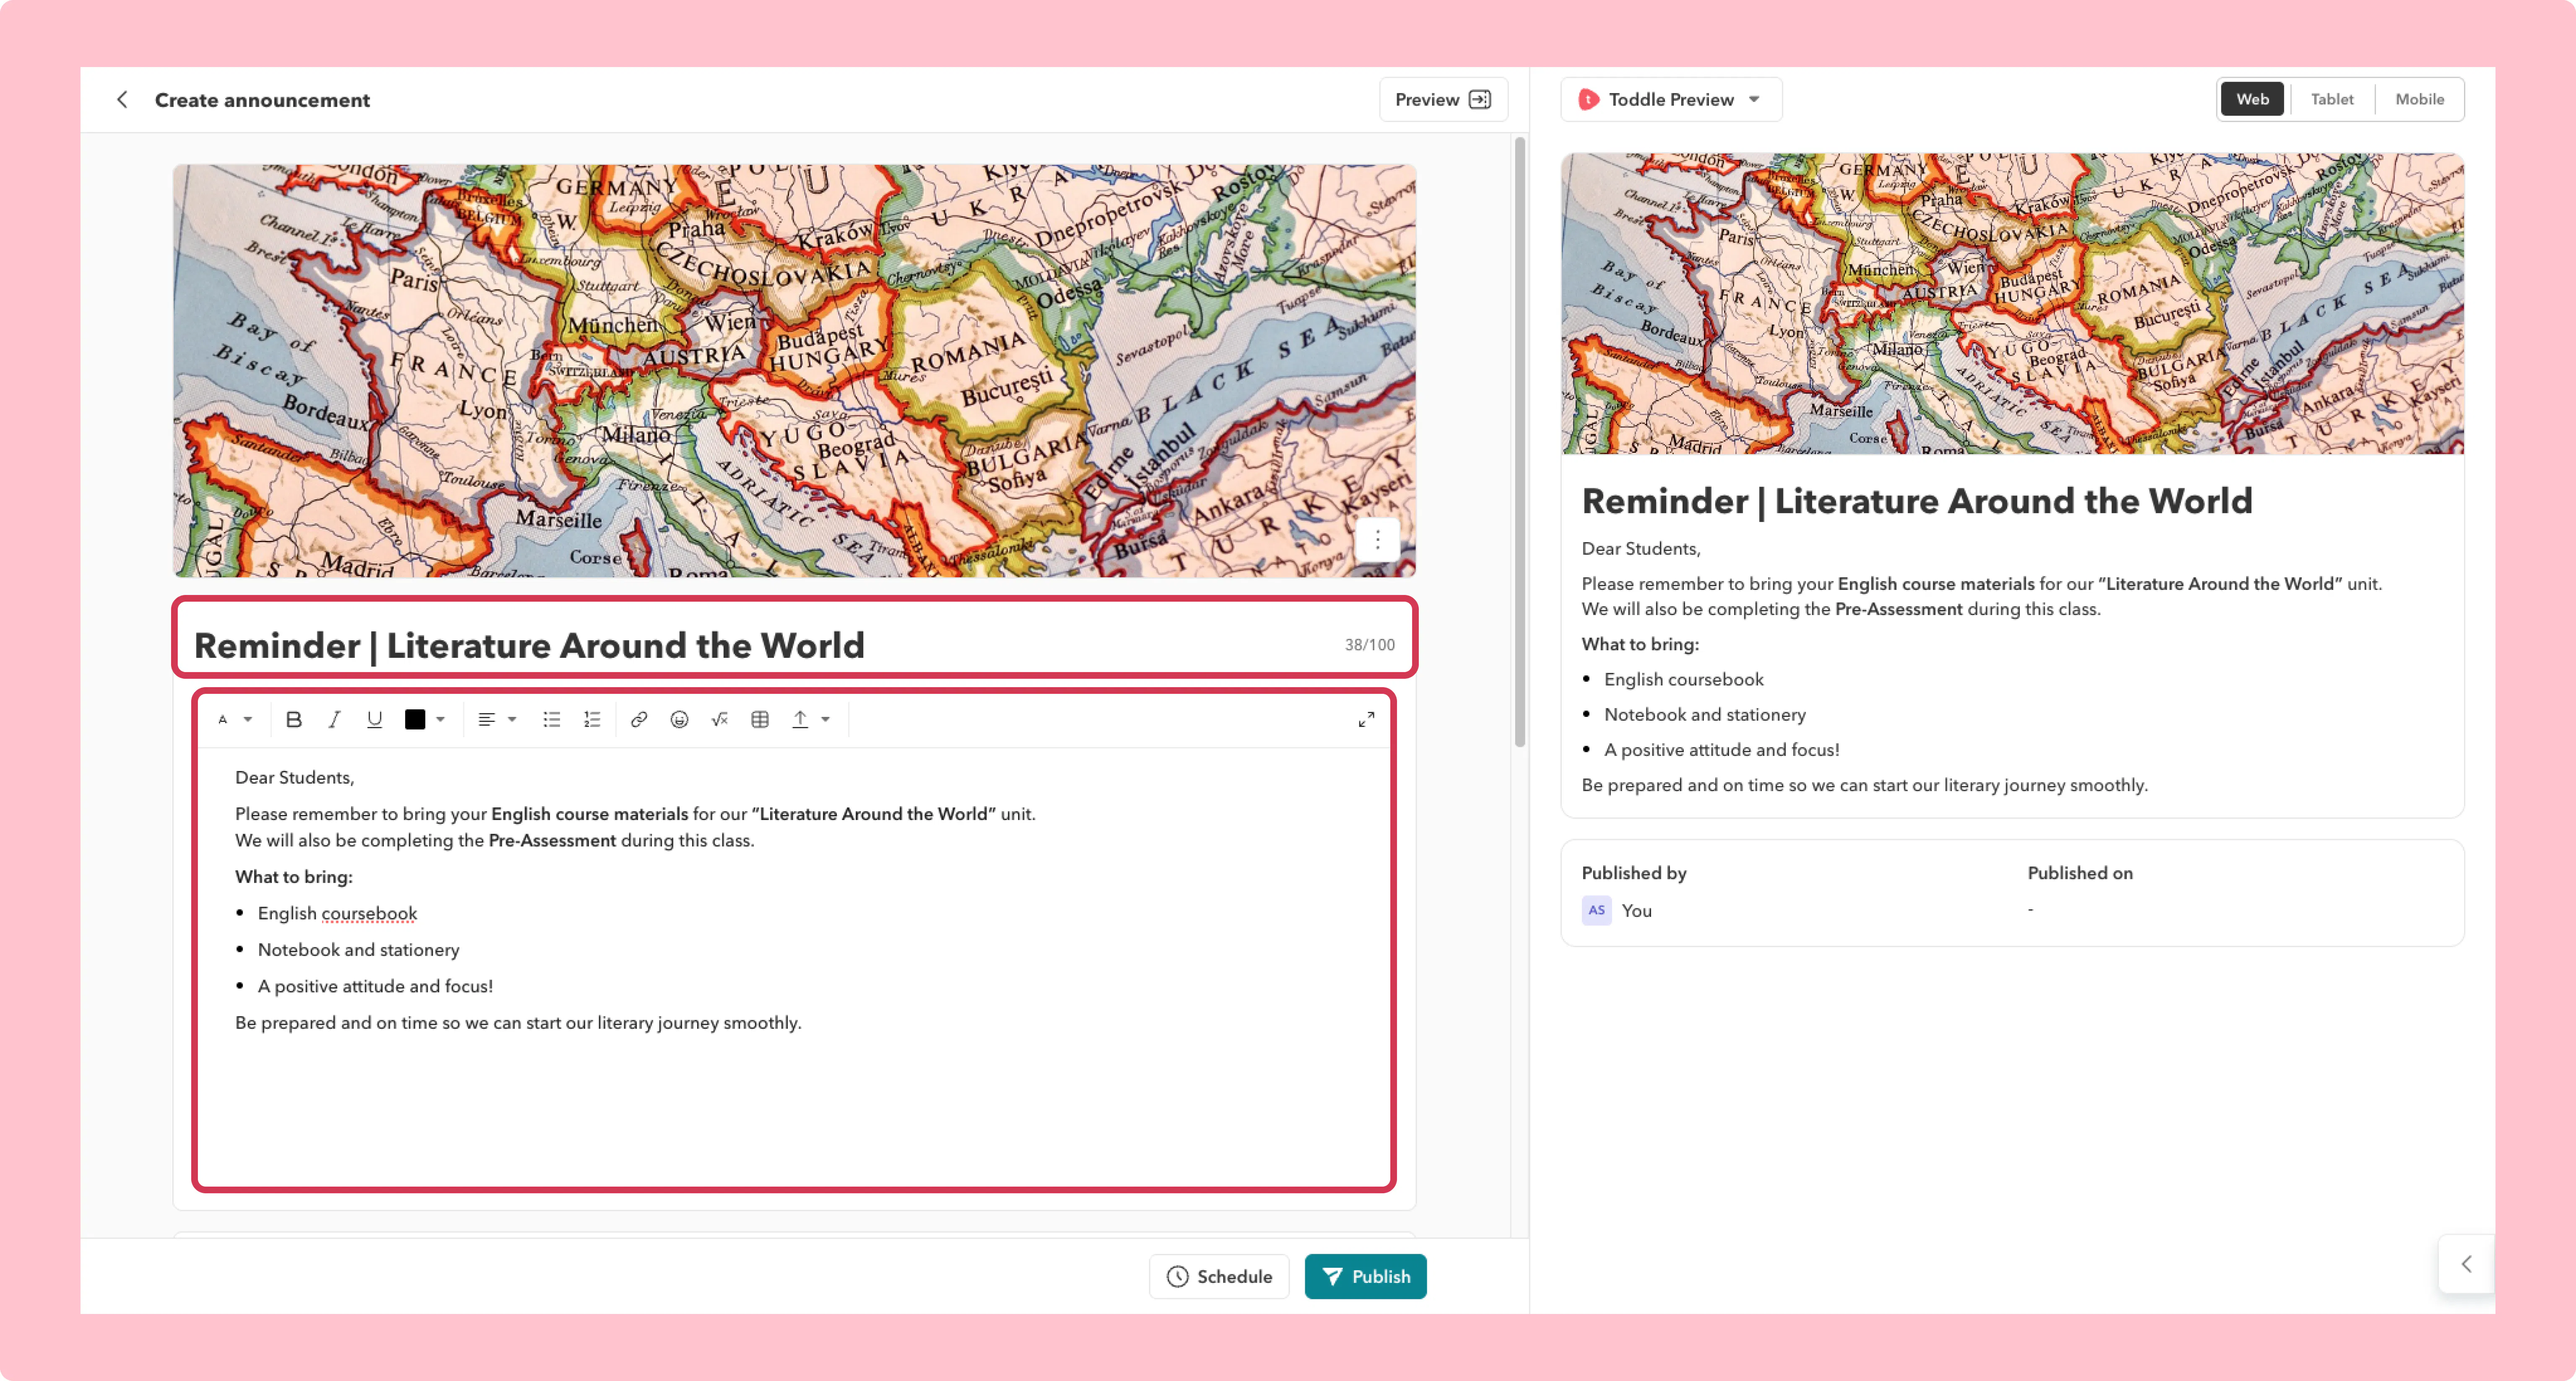Click the "Dear Students," line in the editor

coord(295,777)
